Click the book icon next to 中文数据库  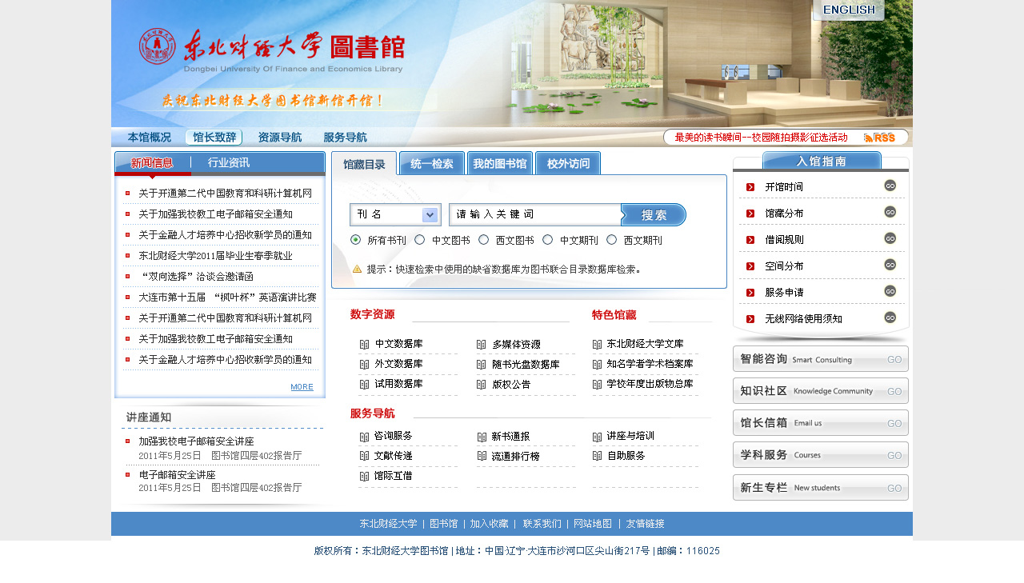[365, 345]
